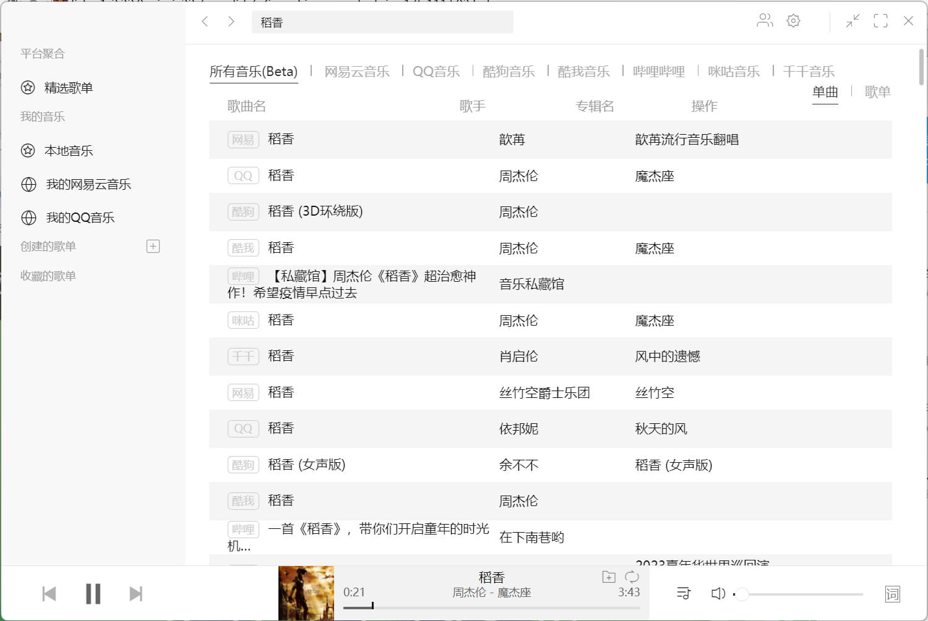Mute the volume speaker icon
Image resolution: width=928 pixels, height=621 pixels.
coord(718,594)
